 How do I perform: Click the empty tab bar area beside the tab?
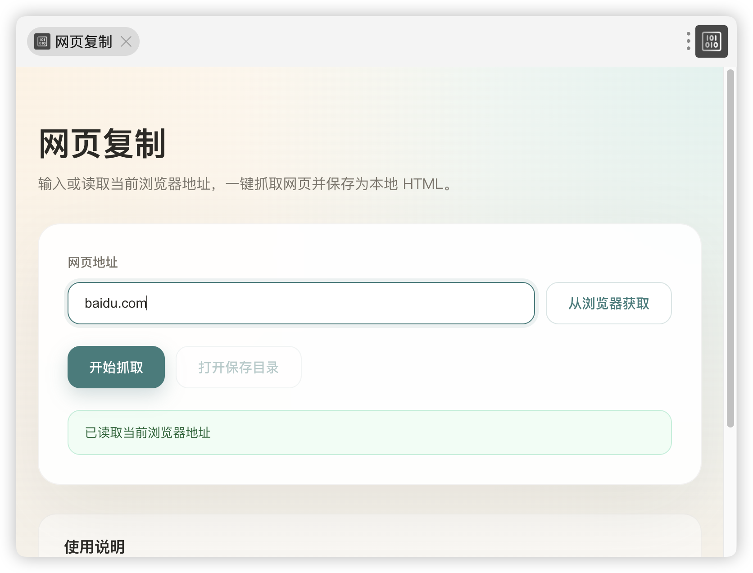point(405,41)
